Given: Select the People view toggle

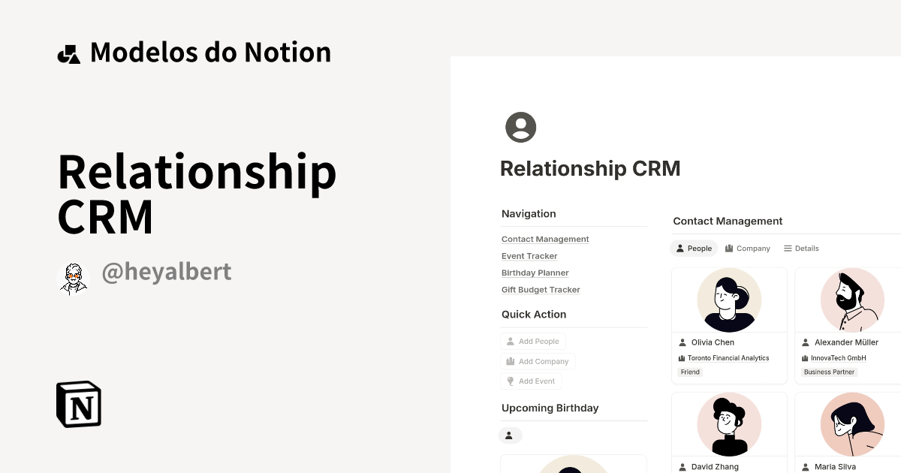Looking at the screenshot, I should (693, 248).
